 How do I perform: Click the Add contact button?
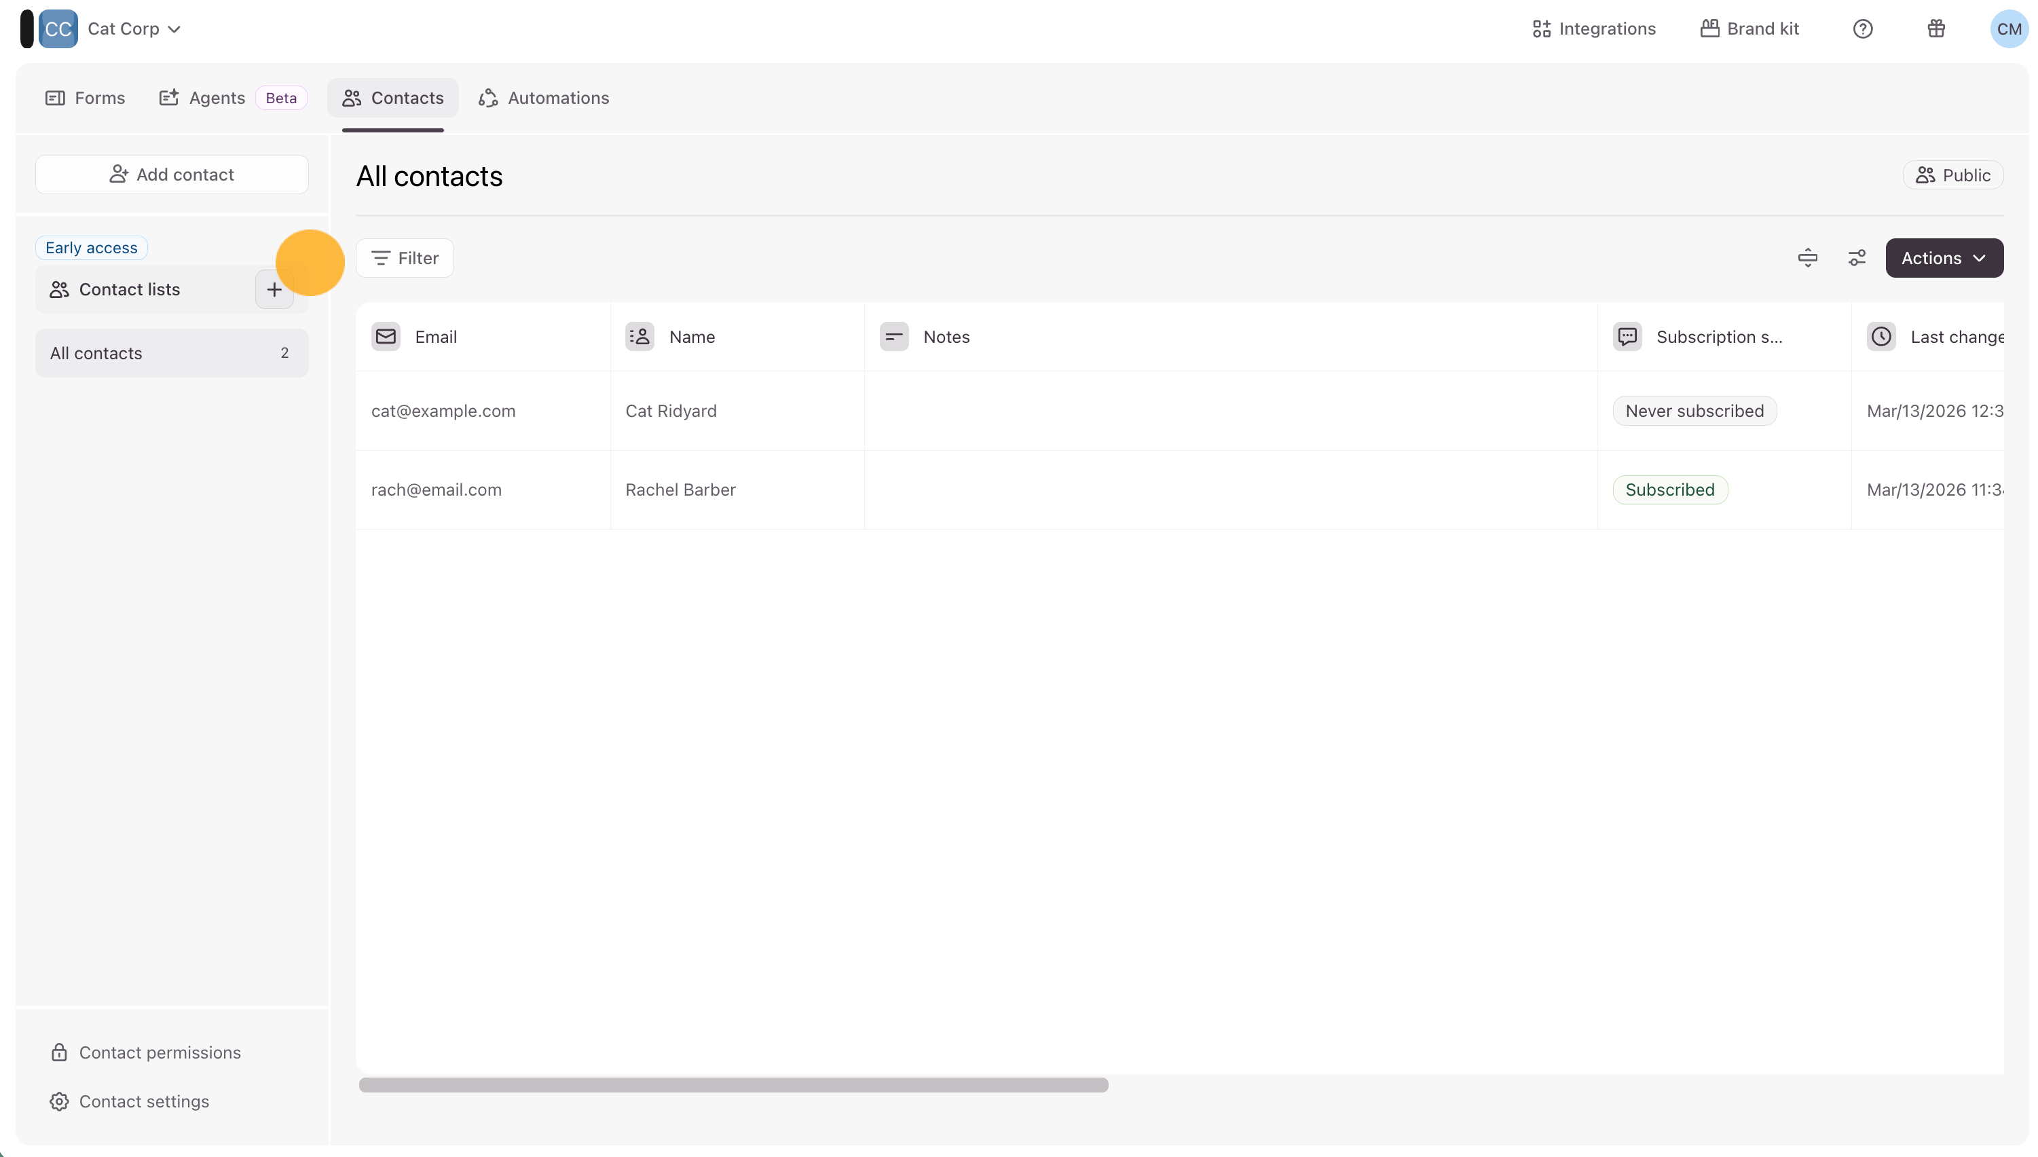click(172, 175)
